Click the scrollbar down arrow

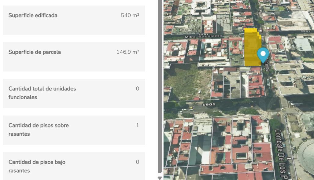coord(160,178)
